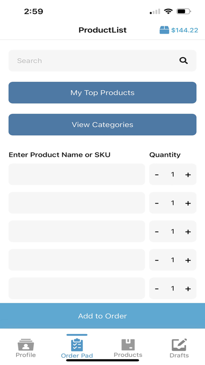Tap the Add to Order button
The width and height of the screenshot is (205, 365).
point(102,316)
